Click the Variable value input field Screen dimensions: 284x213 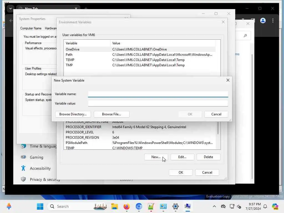click(x=158, y=103)
